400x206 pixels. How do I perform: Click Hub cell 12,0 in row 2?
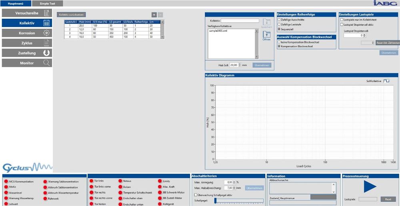click(85, 29)
